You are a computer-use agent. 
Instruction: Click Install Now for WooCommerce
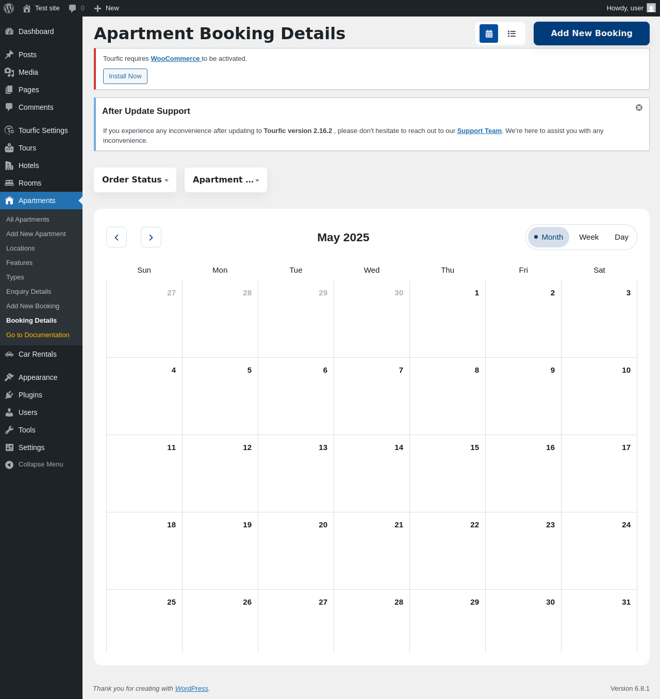pyautogui.click(x=125, y=76)
